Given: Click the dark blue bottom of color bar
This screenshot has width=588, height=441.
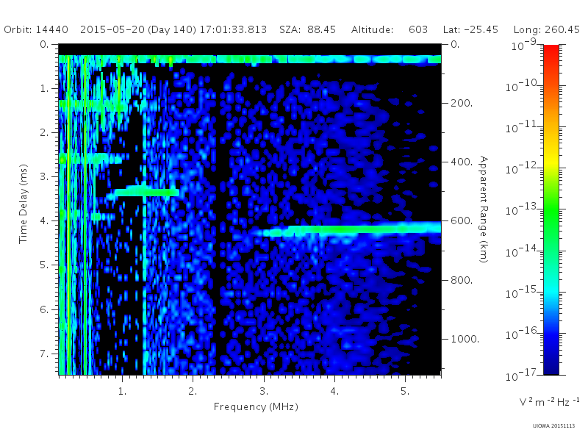Looking at the screenshot, I should click(x=551, y=367).
